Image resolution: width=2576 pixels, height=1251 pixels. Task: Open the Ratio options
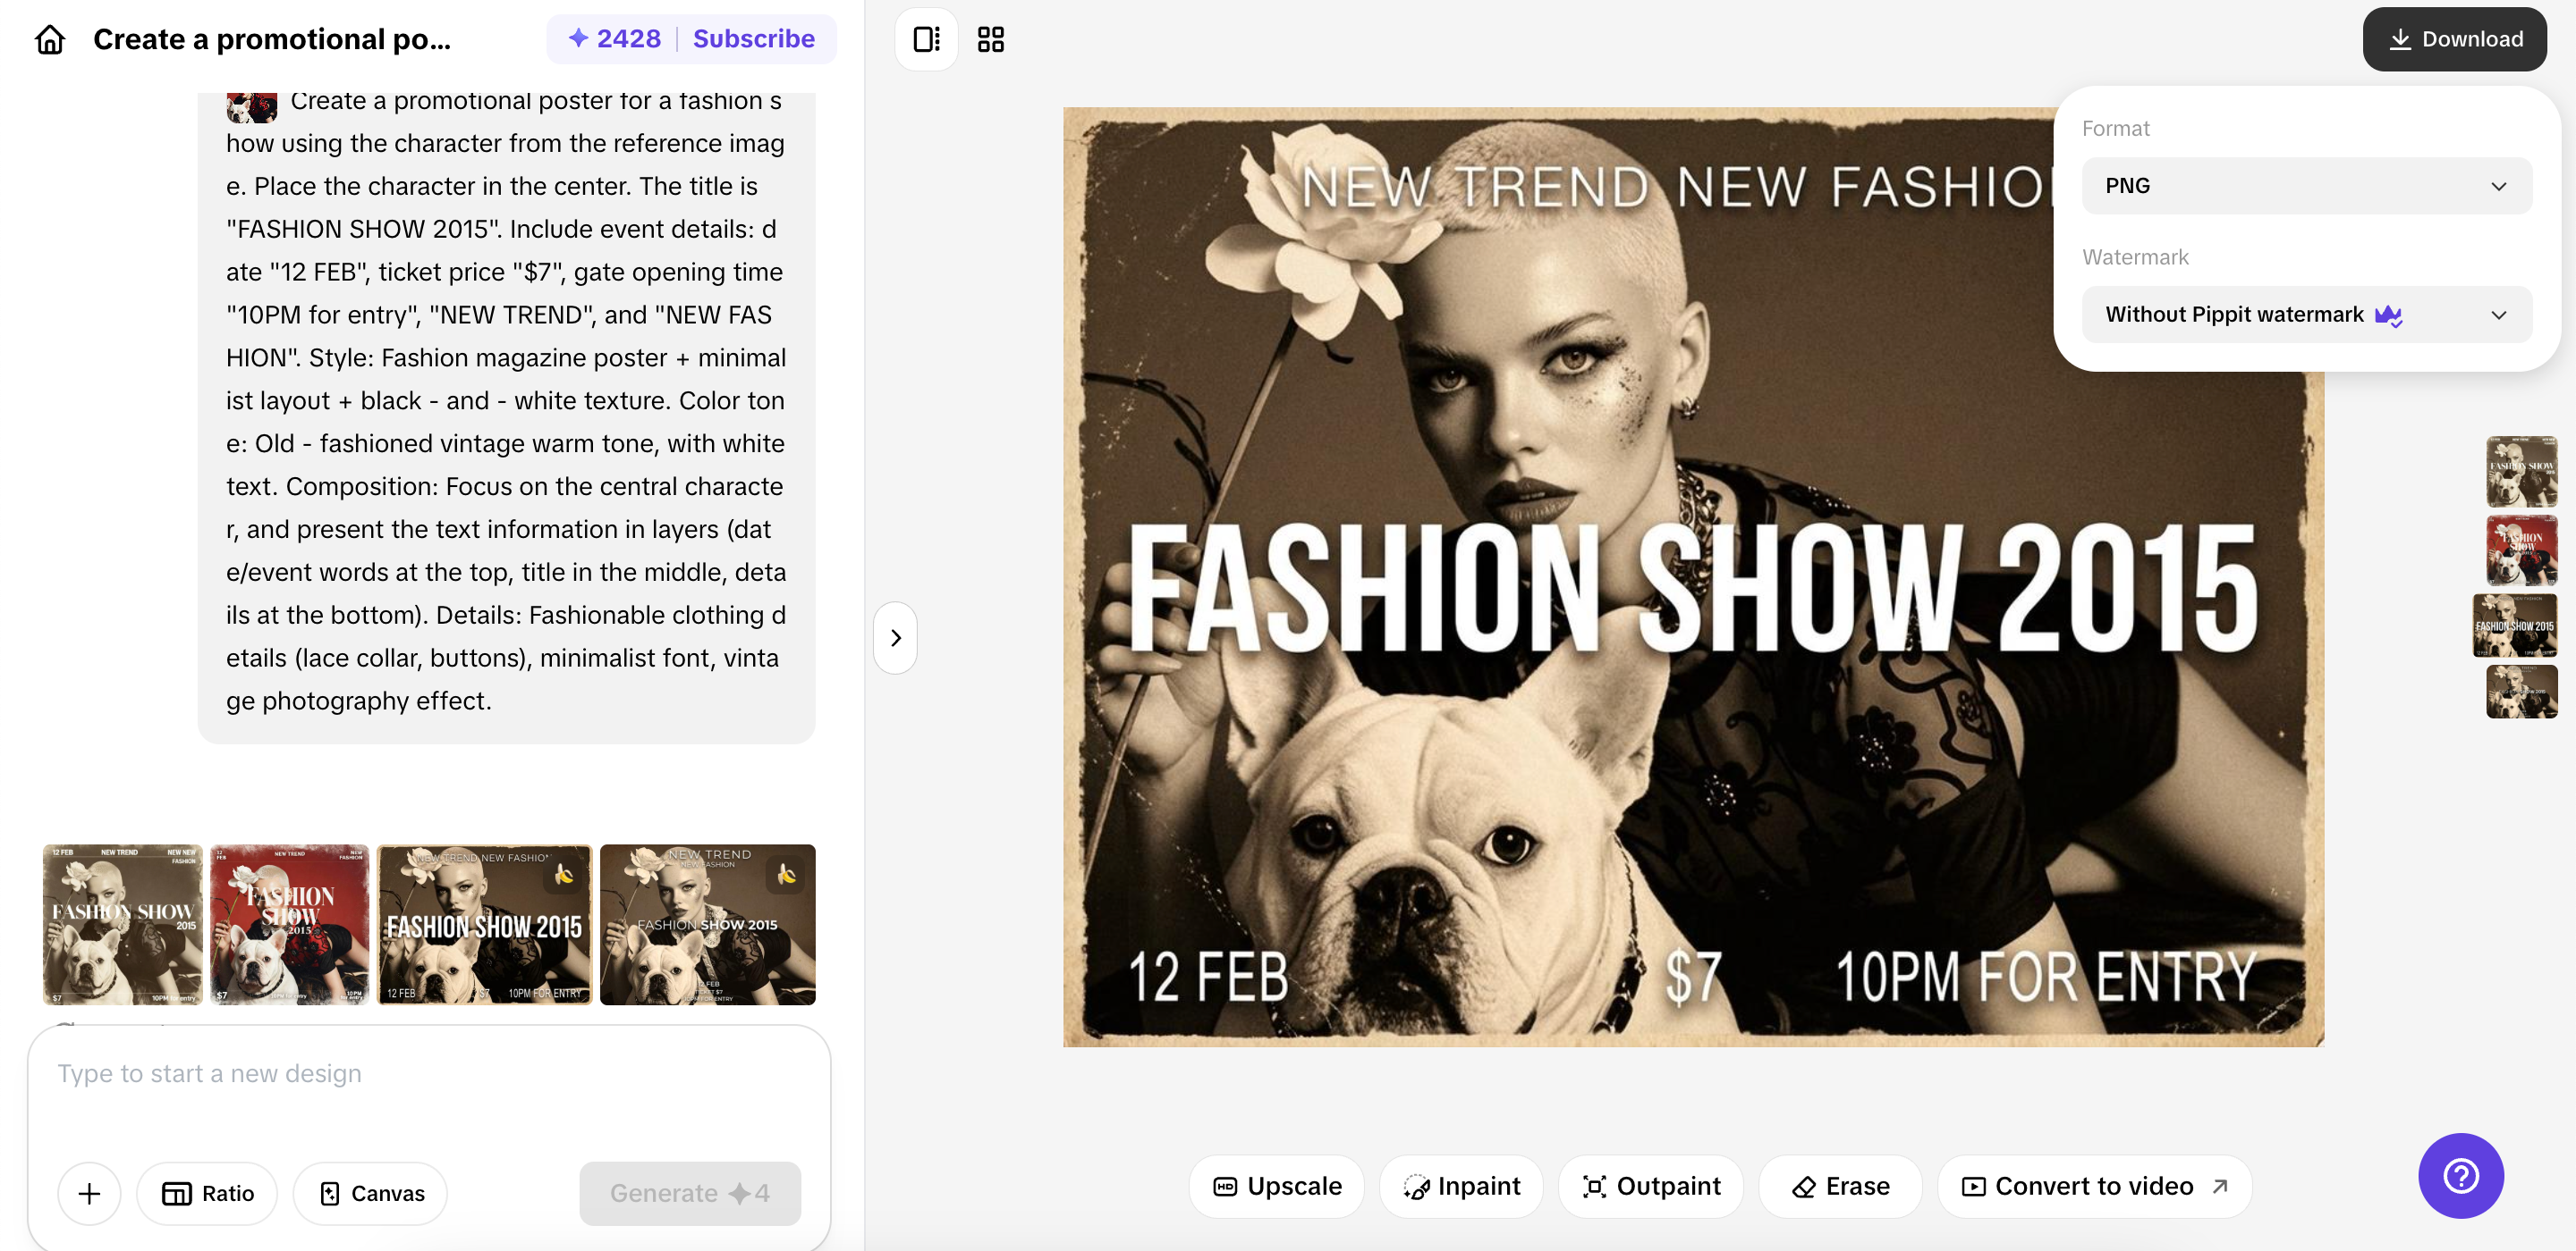coord(208,1193)
